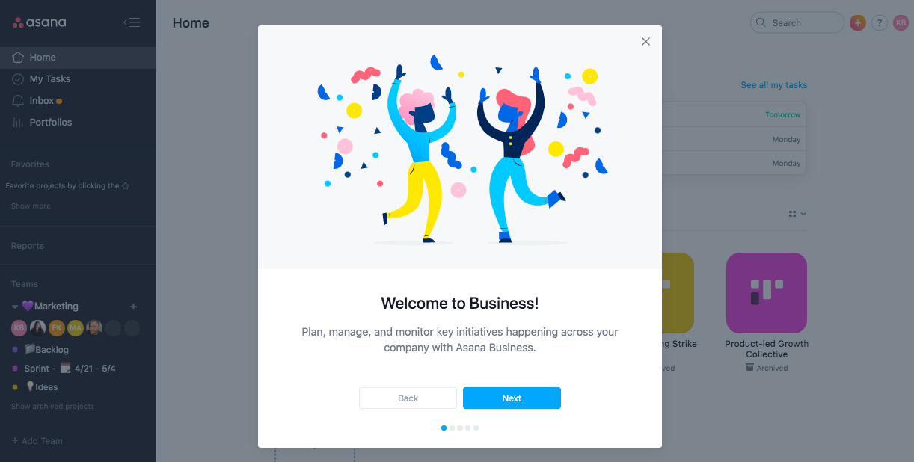Collapse the sidebar with hamburger icon

point(132,22)
